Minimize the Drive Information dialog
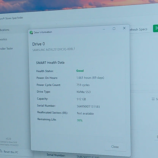The image size is (158, 158). click(104, 29)
